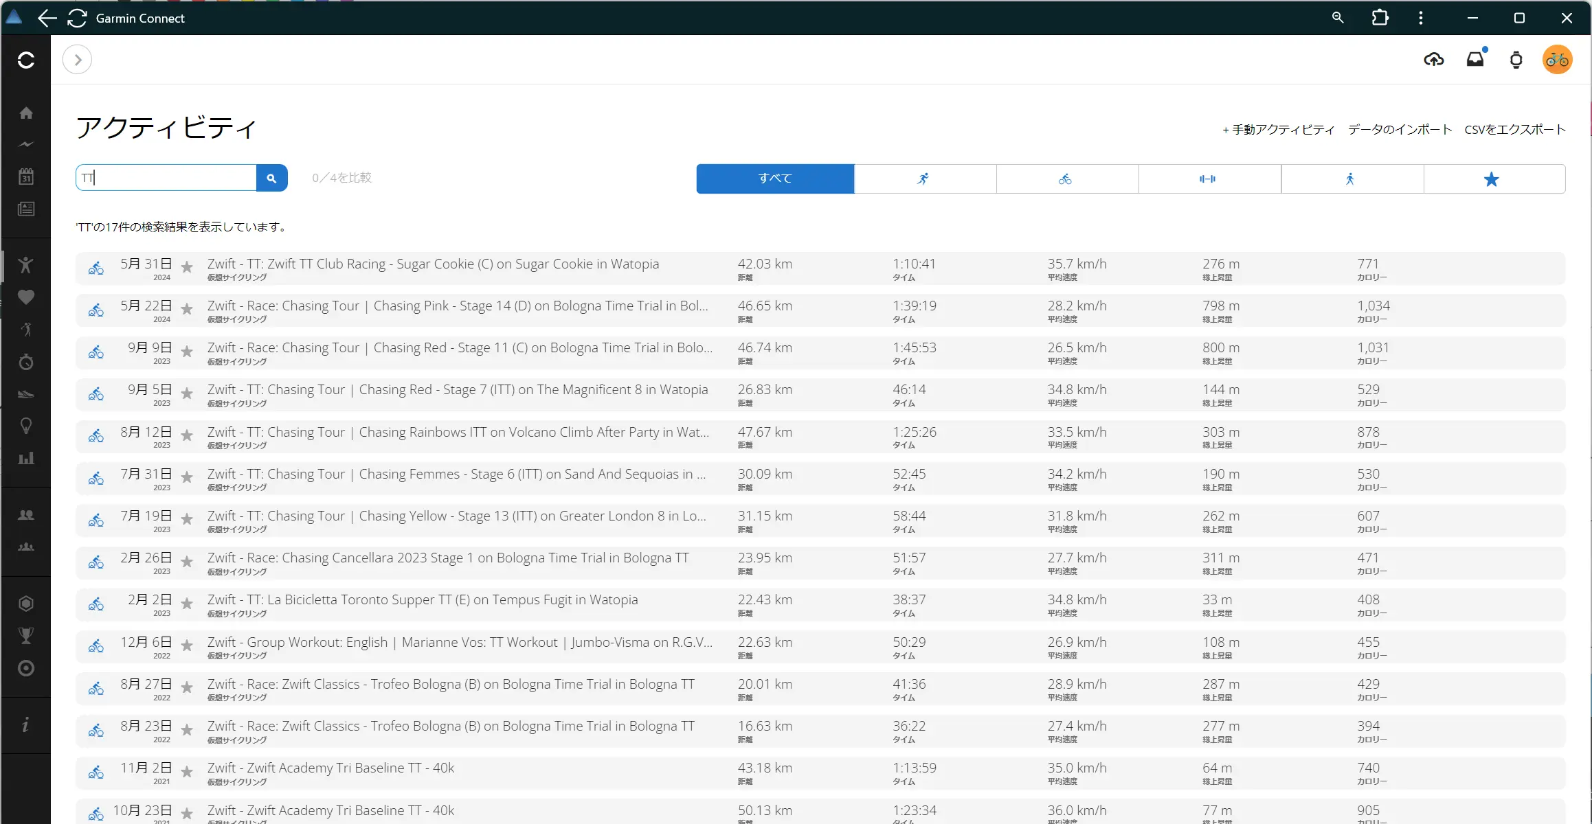The height and width of the screenshot is (824, 1592).
Task: Open the Badges hexagon icon in sidebar
Action: pos(26,604)
